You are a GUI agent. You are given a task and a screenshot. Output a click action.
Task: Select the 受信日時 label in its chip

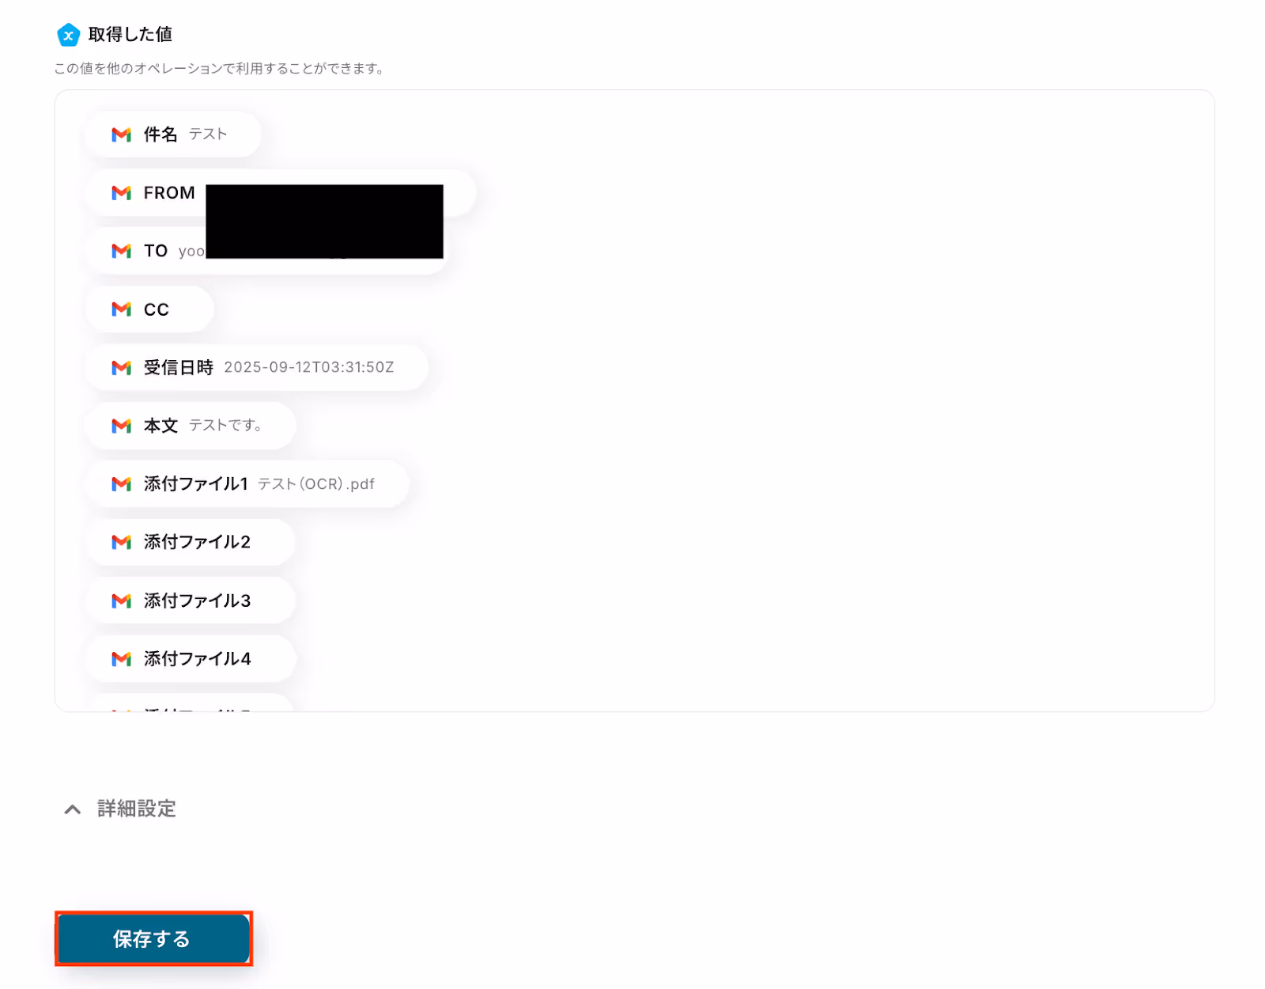[x=179, y=367]
